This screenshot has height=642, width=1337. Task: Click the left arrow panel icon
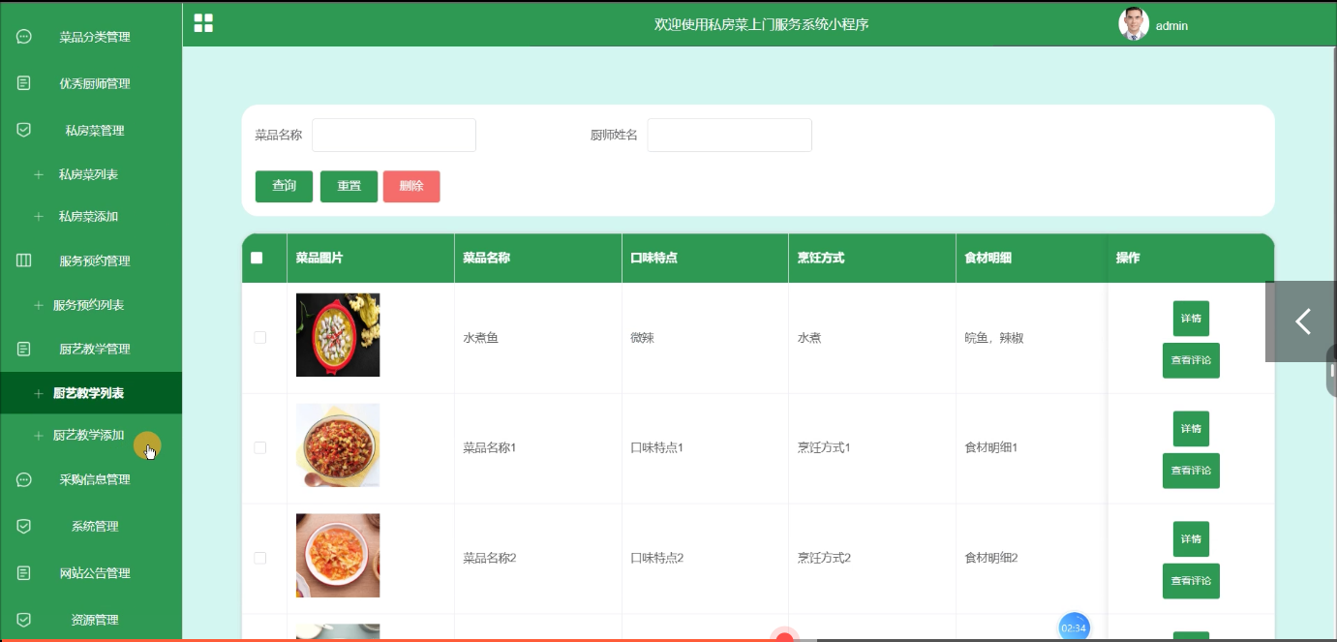pos(1303,321)
